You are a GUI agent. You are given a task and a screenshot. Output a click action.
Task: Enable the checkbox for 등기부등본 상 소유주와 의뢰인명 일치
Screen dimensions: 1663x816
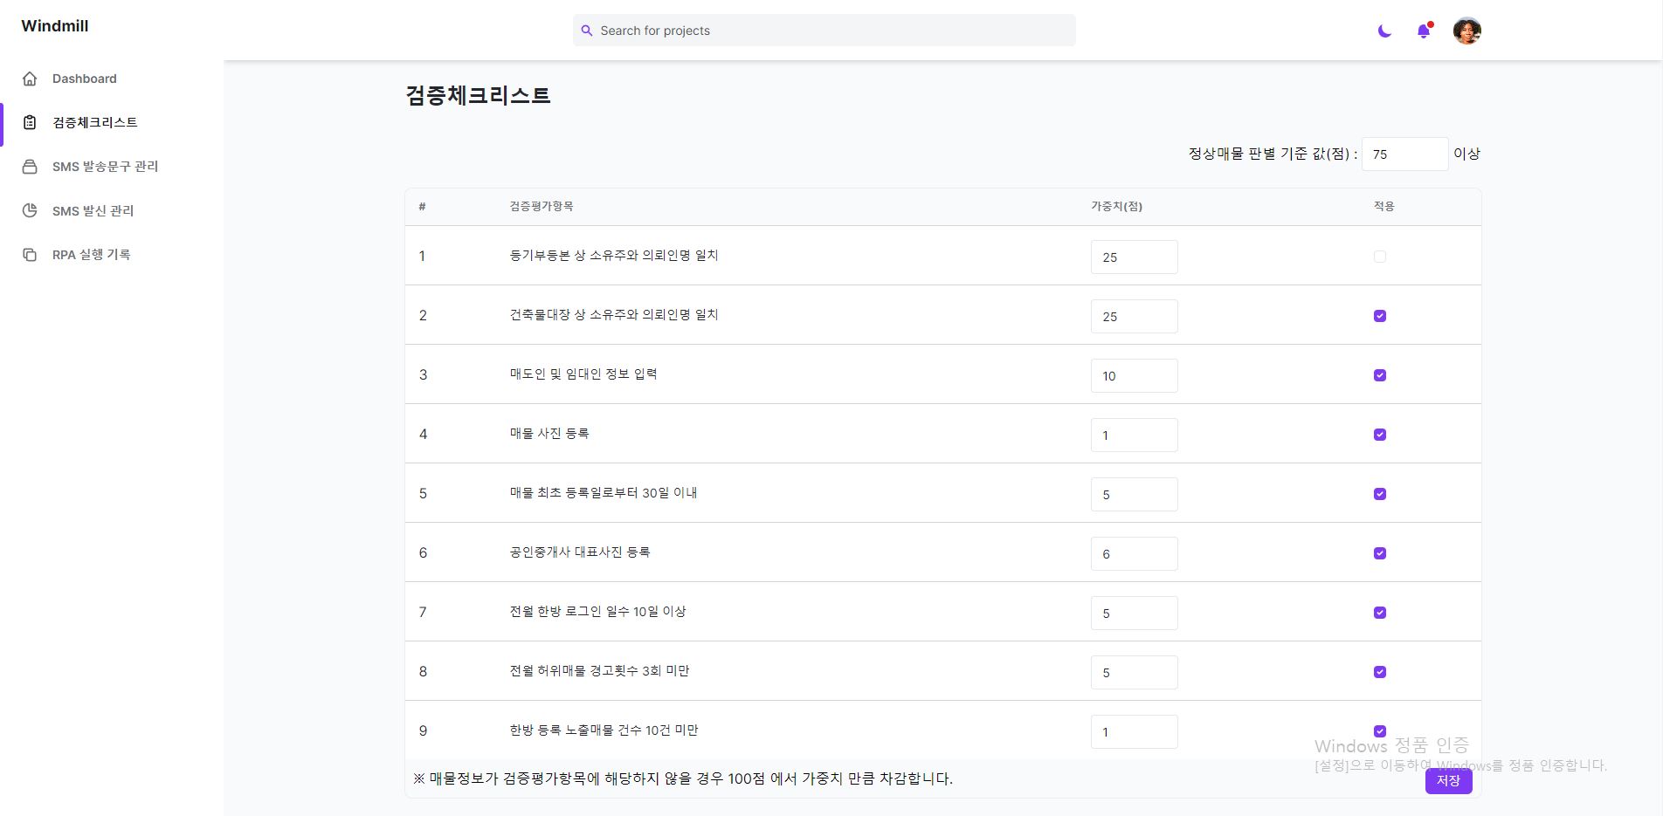click(x=1380, y=257)
